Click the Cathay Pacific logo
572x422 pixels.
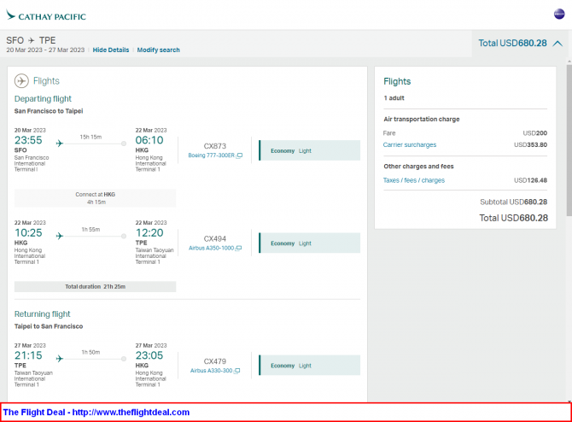click(x=46, y=15)
